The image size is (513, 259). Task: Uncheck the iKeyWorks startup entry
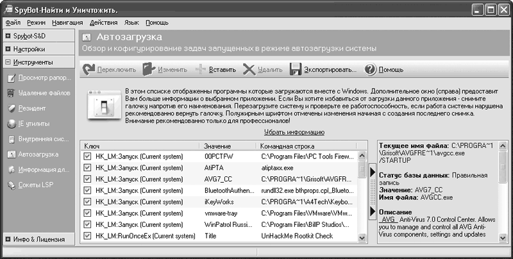(87, 202)
